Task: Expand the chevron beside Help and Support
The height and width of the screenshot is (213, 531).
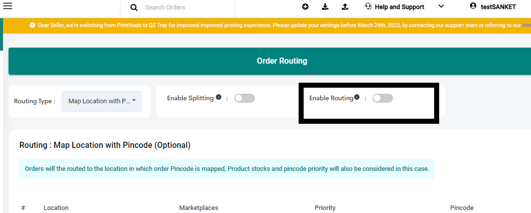Action: click(x=441, y=6)
